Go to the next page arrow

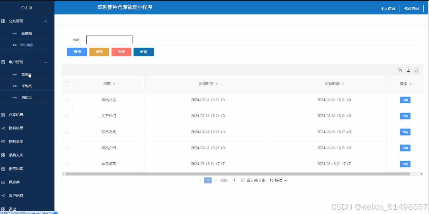(216, 180)
